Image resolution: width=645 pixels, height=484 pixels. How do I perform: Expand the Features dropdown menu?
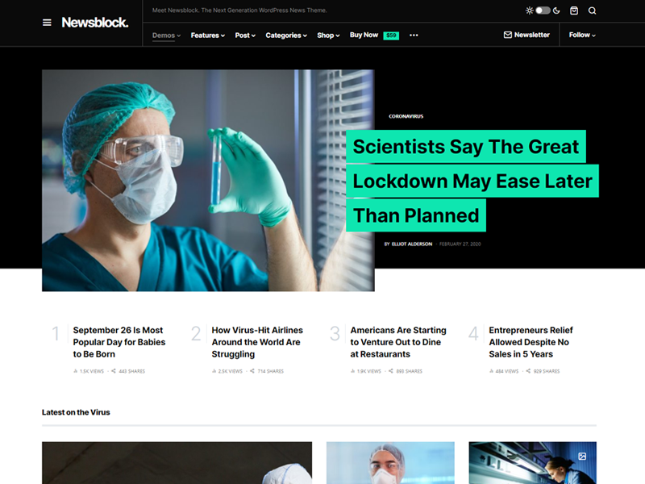208,35
